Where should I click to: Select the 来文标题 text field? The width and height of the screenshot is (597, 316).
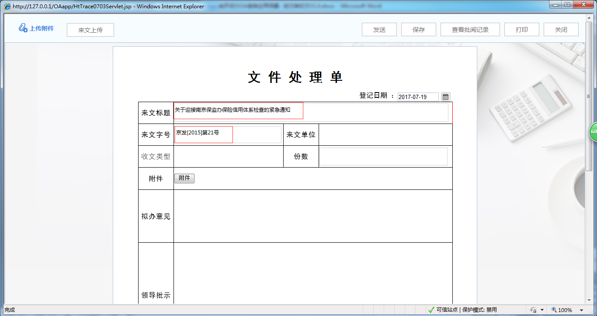(238, 110)
